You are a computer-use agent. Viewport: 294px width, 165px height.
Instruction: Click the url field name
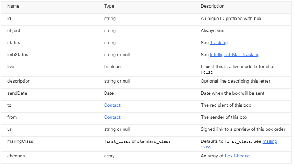click(10, 129)
